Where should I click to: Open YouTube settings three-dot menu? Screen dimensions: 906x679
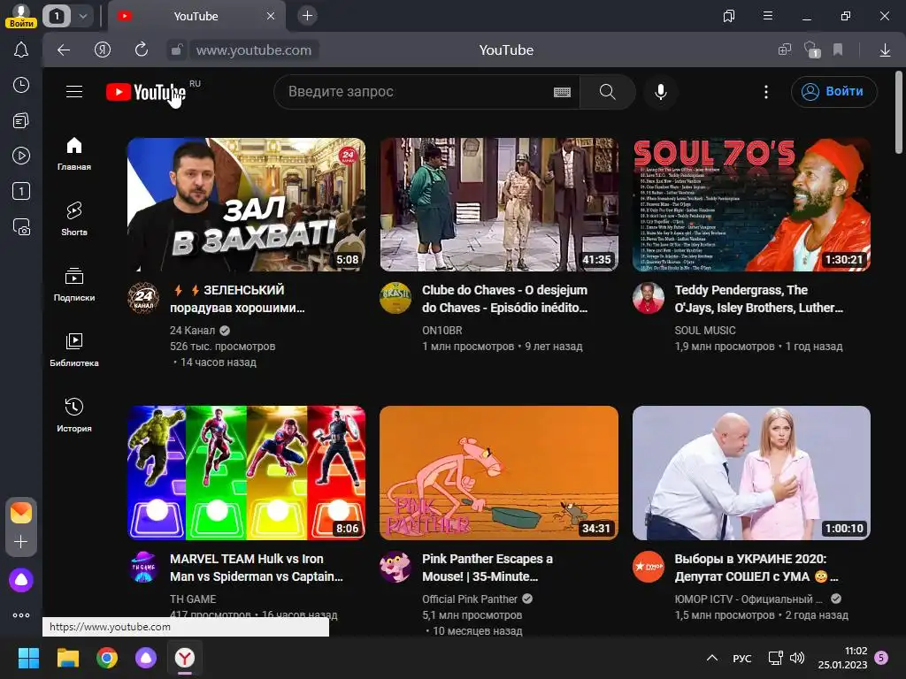click(766, 91)
